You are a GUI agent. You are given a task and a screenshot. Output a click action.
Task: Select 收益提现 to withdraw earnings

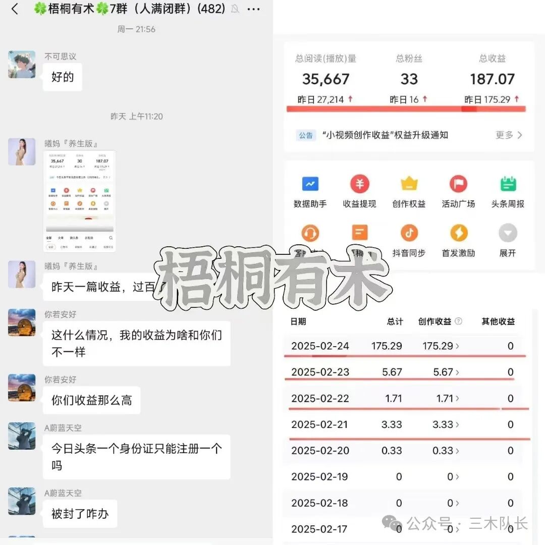pos(359,190)
